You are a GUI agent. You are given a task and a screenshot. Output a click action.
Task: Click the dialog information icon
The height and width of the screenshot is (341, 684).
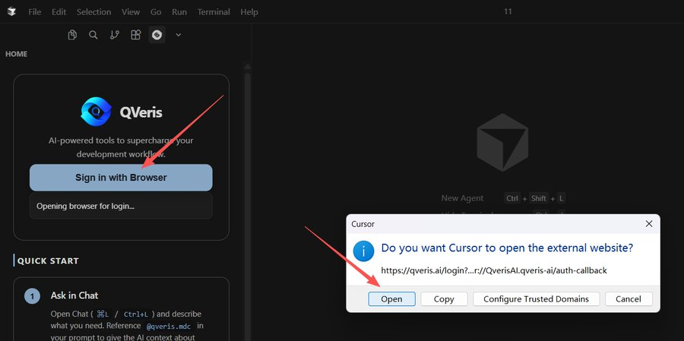click(363, 251)
